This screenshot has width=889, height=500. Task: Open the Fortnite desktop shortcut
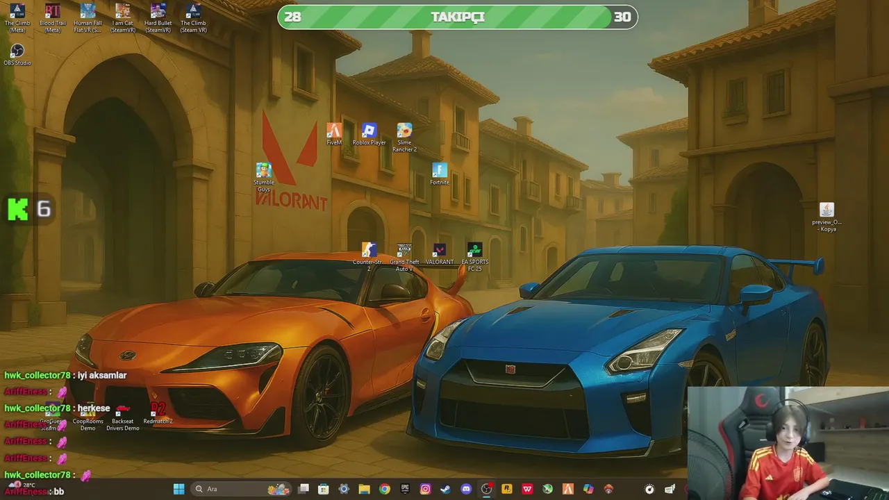[440, 174]
